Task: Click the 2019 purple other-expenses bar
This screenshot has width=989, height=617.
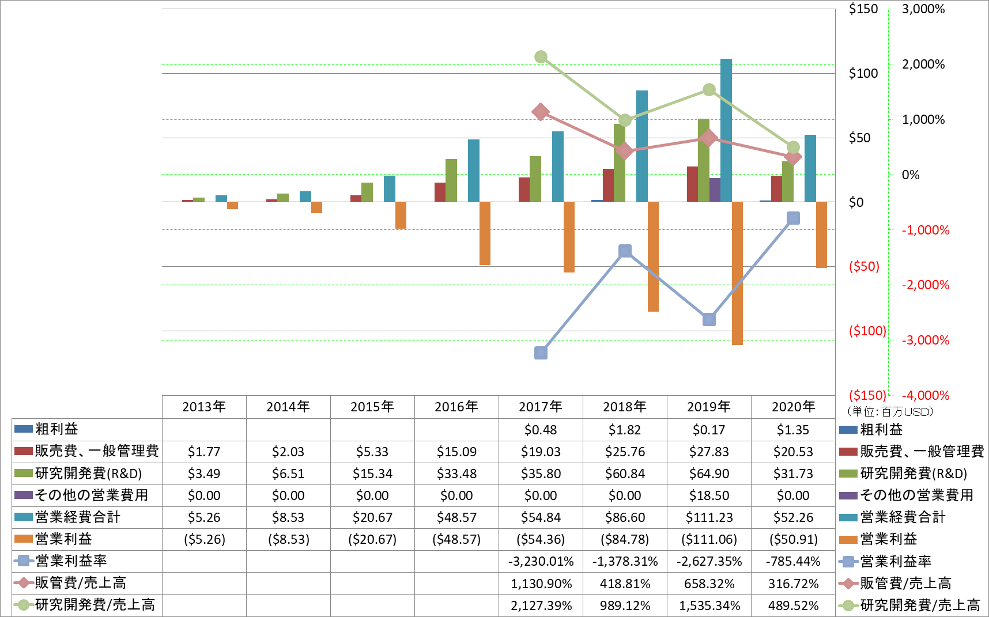Action: 715,190
